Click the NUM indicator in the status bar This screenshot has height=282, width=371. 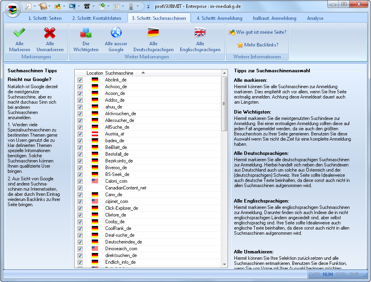pyautogui.click(x=328, y=274)
